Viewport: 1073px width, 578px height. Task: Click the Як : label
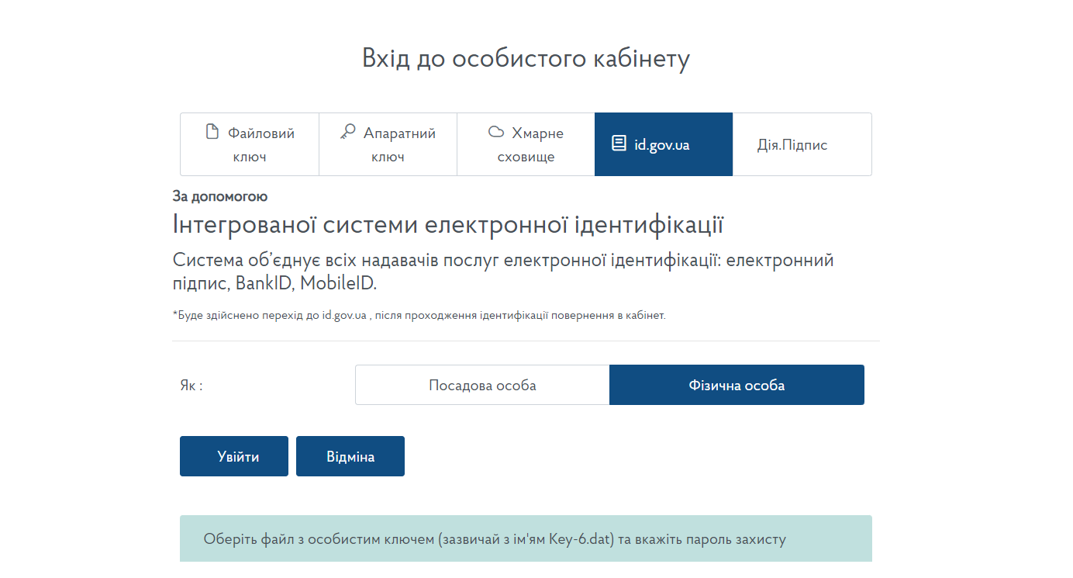pyautogui.click(x=191, y=385)
